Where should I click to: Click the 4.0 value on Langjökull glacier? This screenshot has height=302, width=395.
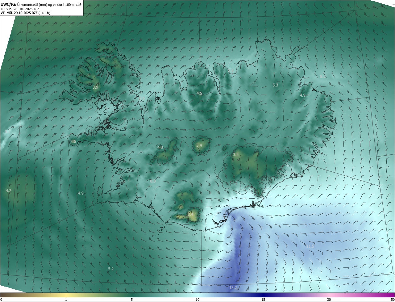[x=160, y=148]
